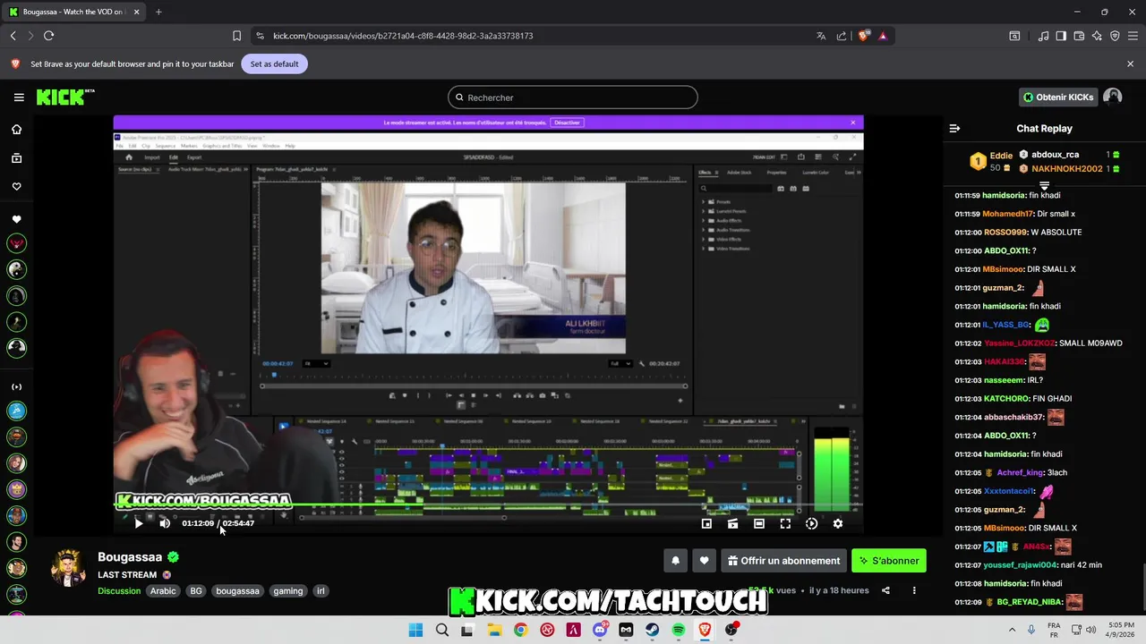Screen dimensions: 1146x644
Task: Click the clip icon beside mini player
Action: [732, 523]
